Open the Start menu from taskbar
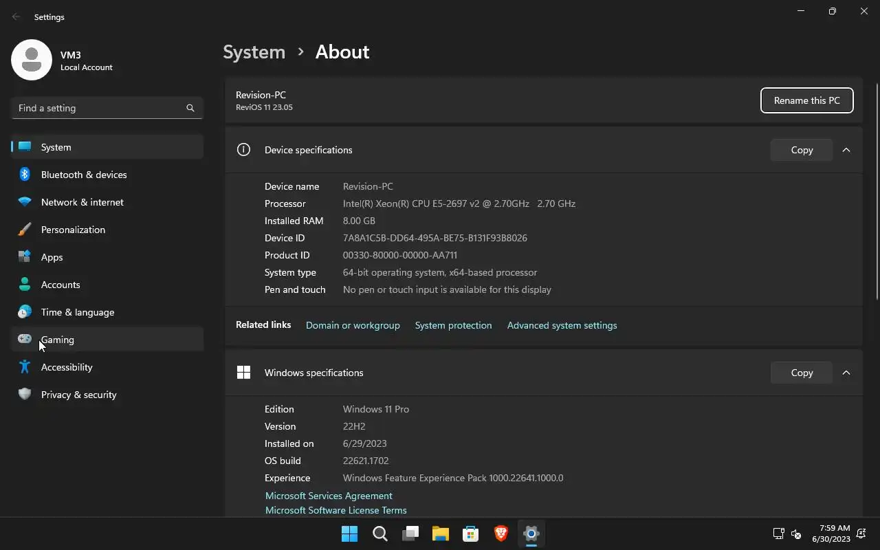This screenshot has height=550, width=880. click(349, 533)
